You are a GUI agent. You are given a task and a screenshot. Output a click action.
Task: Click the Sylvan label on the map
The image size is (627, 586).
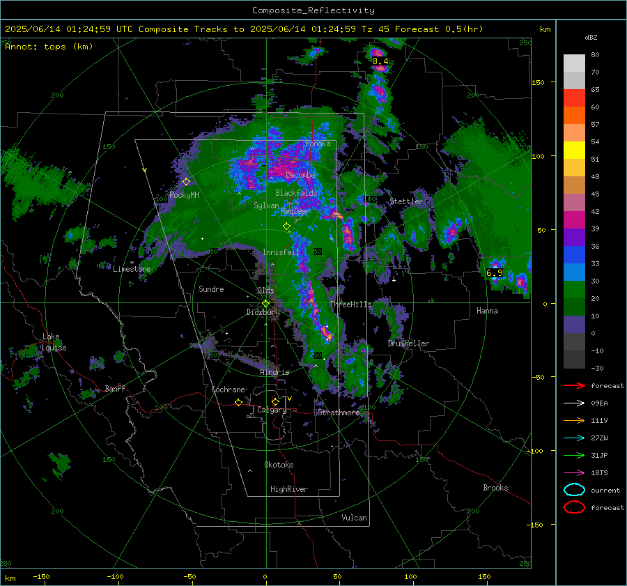(x=266, y=206)
